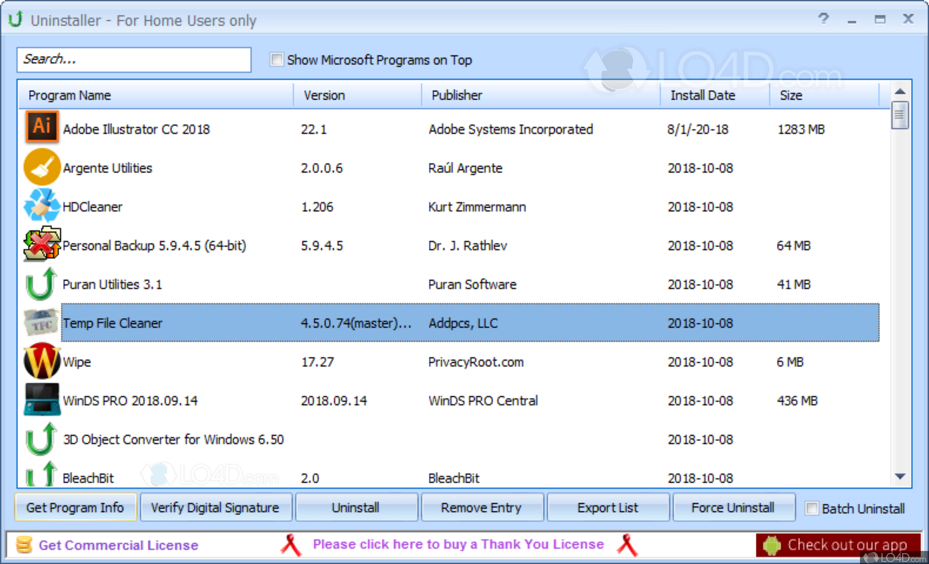Click the Get Program Info button
929x564 pixels.
tap(75, 508)
